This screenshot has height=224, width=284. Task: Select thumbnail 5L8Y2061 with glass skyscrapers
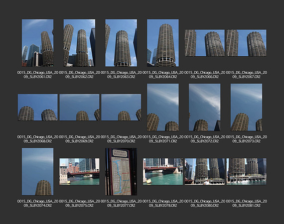tap(38, 43)
